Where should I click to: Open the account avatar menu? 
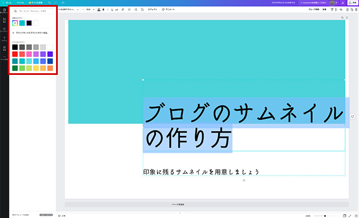[x=333, y=2]
